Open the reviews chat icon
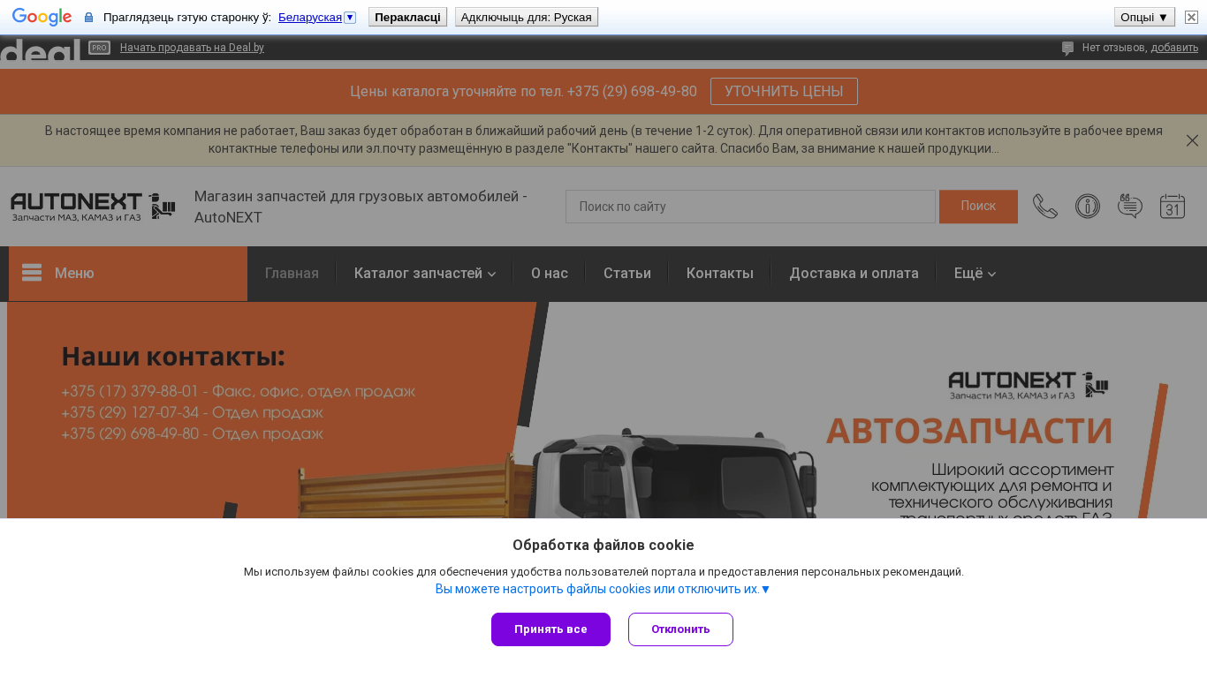Viewport: 1207px width, 678px height. [x=1130, y=207]
